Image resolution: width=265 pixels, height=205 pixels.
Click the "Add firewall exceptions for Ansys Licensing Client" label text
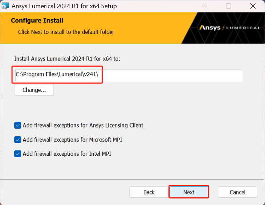pyautogui.click(x=83, y=125)
